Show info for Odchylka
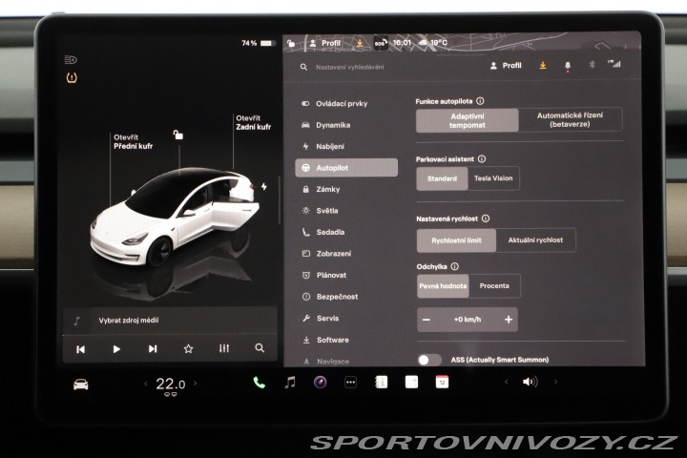Screen dimensions: 687x458 coord(455,266)
